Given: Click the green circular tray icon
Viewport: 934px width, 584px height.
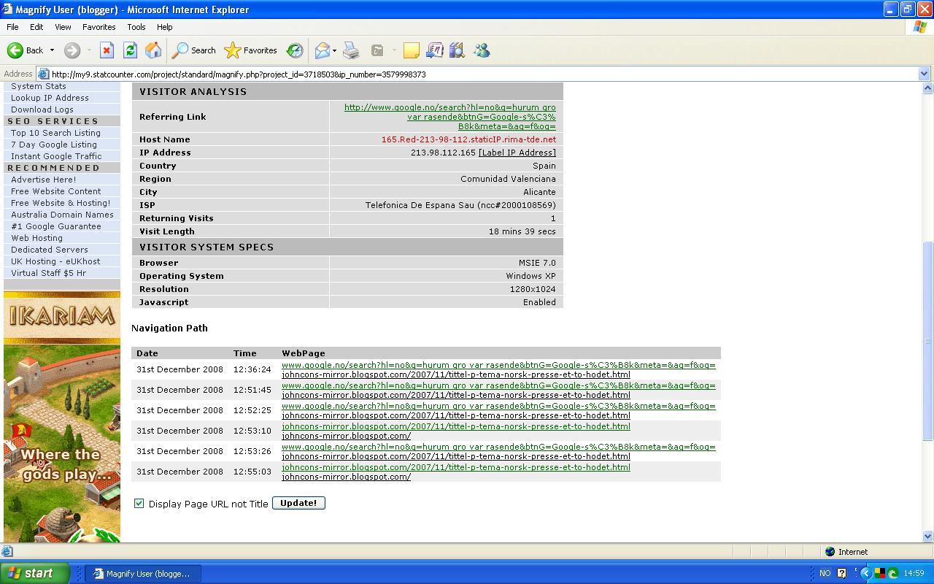Looking at the screenshot, I should (892, 573).
